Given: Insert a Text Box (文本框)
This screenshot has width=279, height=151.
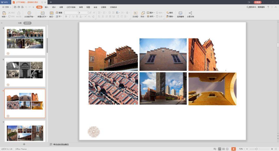Looking at the screenshot, I should pos(135,13).
